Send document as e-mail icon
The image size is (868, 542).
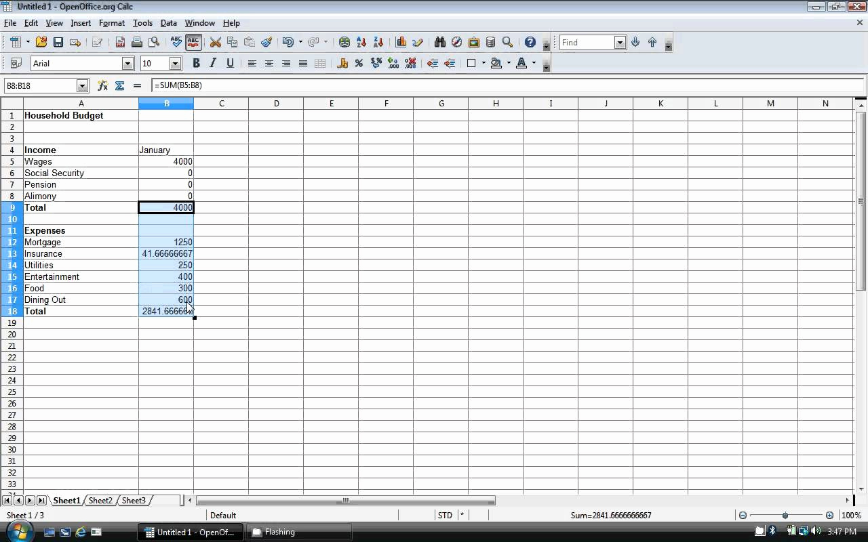75,42
